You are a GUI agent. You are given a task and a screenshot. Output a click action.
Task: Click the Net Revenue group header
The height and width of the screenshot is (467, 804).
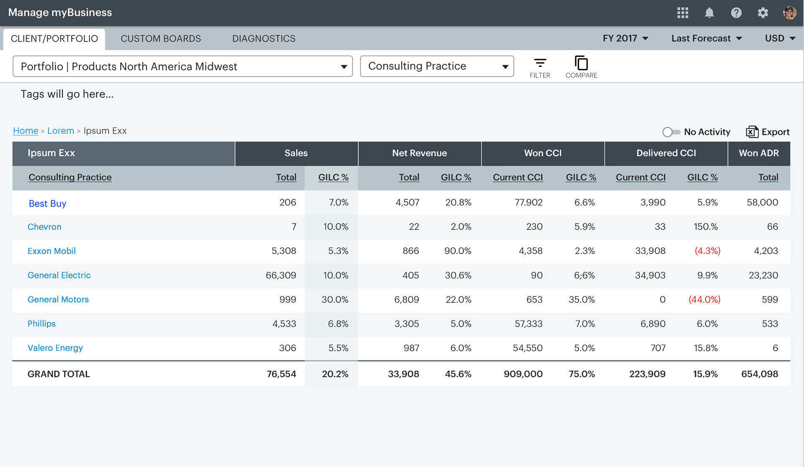tap(420, 153)
